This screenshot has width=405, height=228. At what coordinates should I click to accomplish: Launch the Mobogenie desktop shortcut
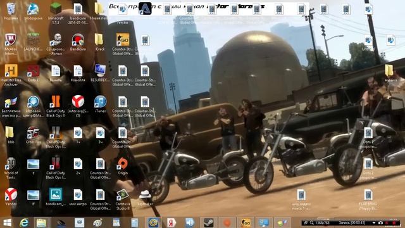(x=34, y=12)
